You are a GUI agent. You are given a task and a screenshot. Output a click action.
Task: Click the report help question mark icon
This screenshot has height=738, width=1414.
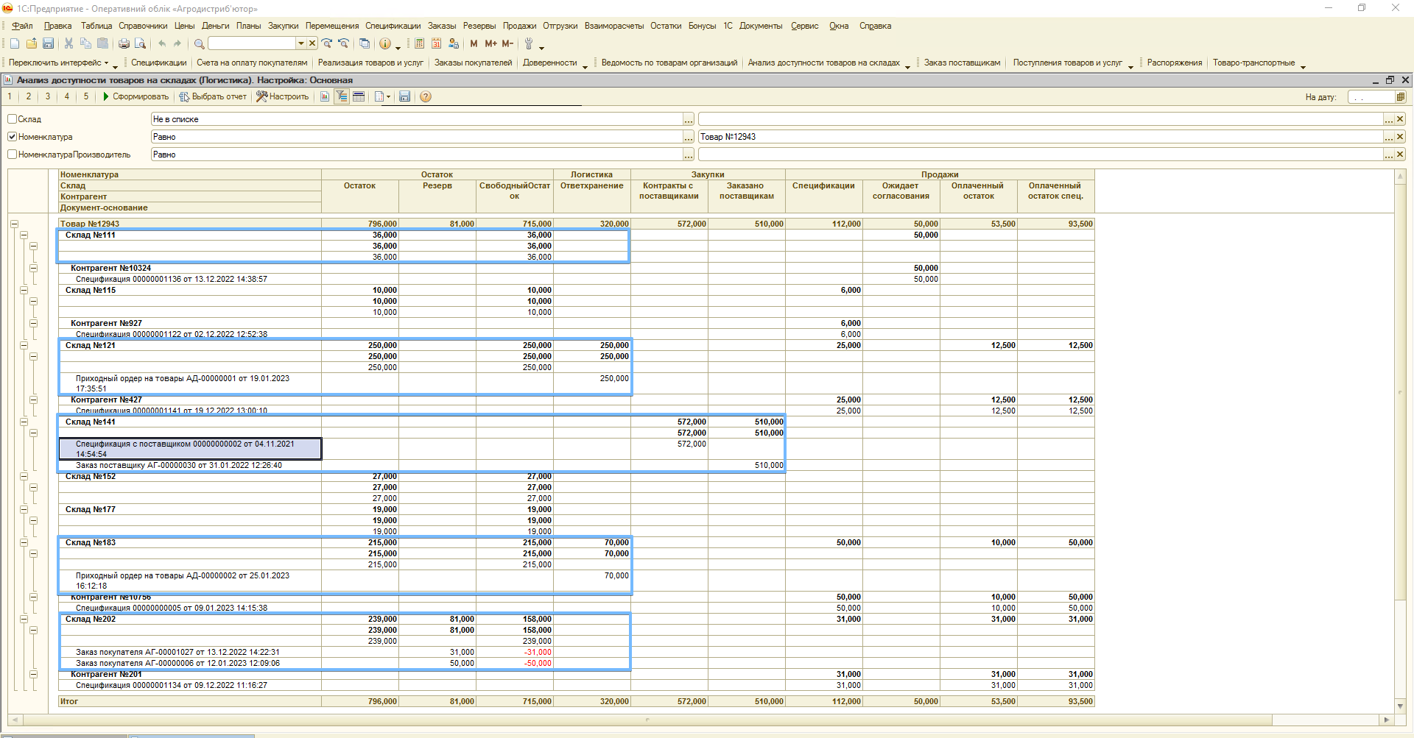pyautogui.click(x=426, y=97)
